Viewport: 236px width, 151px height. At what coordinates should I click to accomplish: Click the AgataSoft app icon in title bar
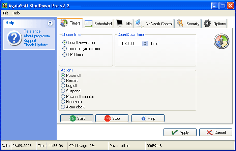(x=5, y=6)
